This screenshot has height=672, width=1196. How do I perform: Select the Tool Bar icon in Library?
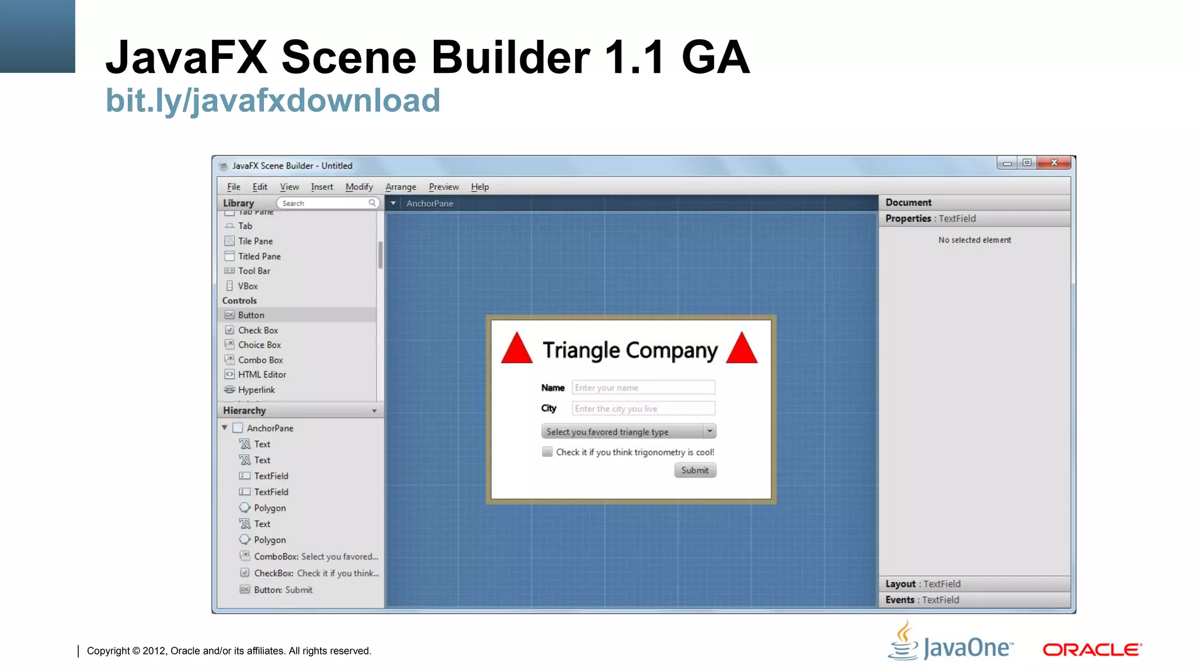pyautogui.click(x=230, y=271)
